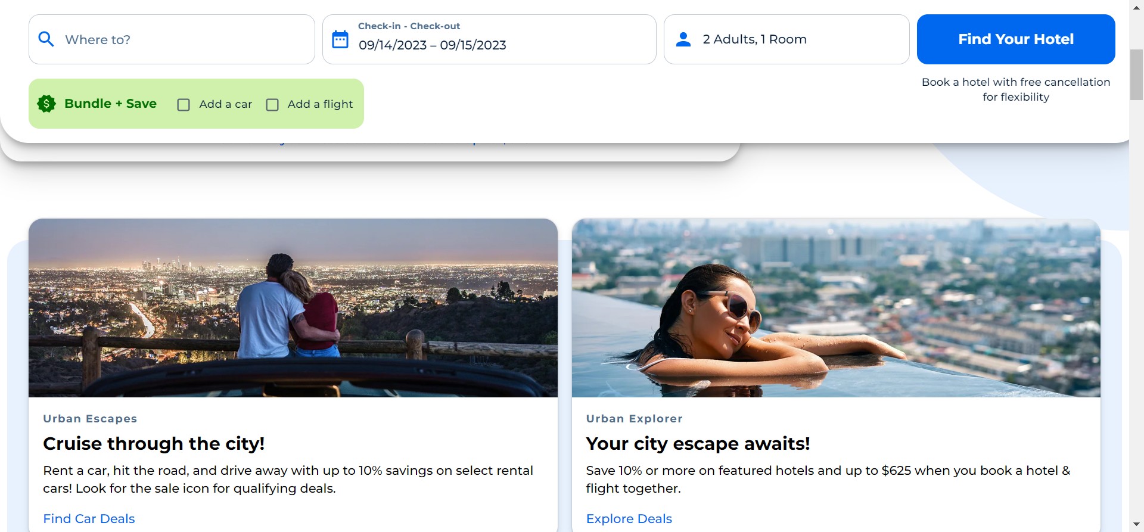This screenshot has height=532, width=1144.
Task: Click the Your city escape awaits! heading
Action: click(x=698, y=444)
